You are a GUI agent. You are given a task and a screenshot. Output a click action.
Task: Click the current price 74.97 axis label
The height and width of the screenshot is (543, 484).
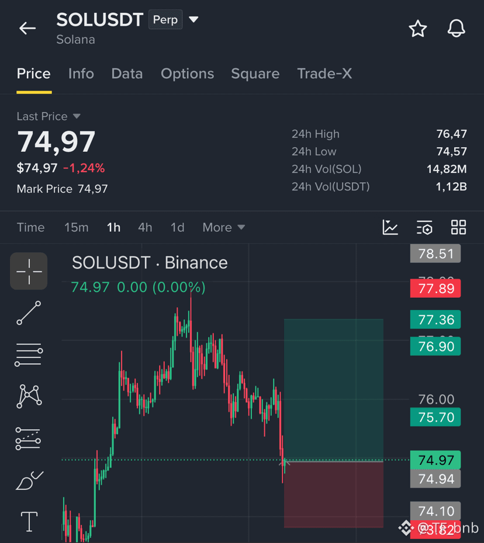point(435,460)
